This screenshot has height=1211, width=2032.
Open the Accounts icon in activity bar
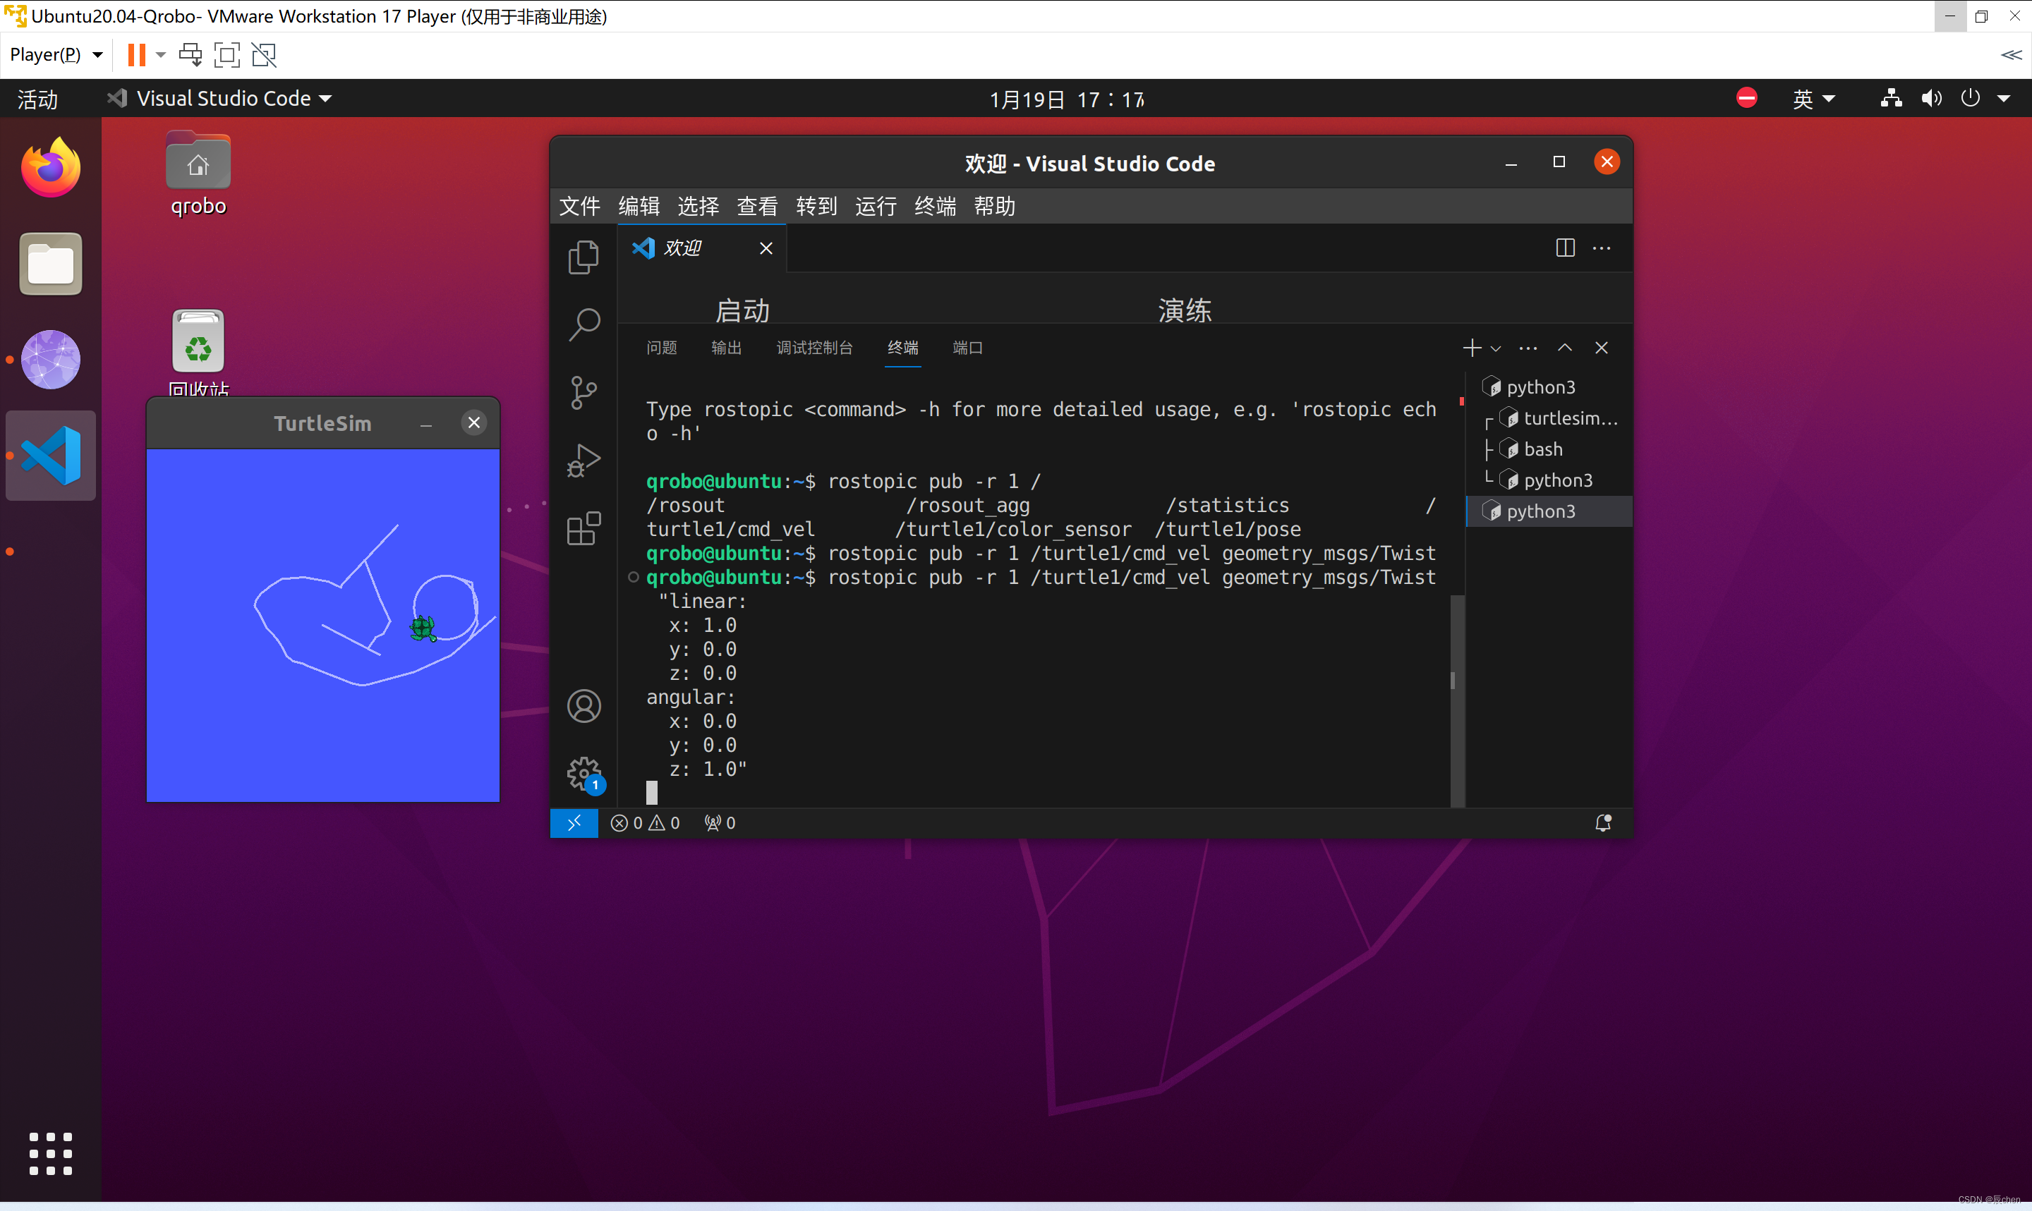click(x=583, y=706)
